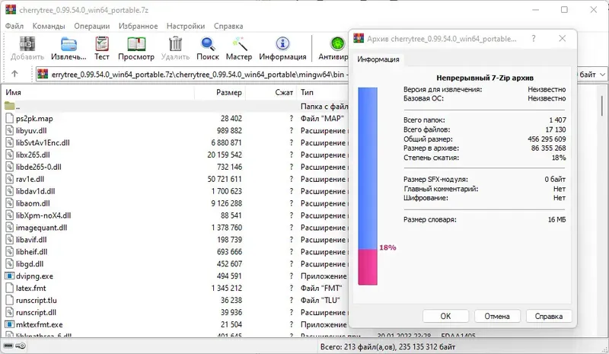Image resolution: width=609 pixels, height=354 pixels.
Task: Sort files by Имя column header
Action: click(x=98, y=92)
